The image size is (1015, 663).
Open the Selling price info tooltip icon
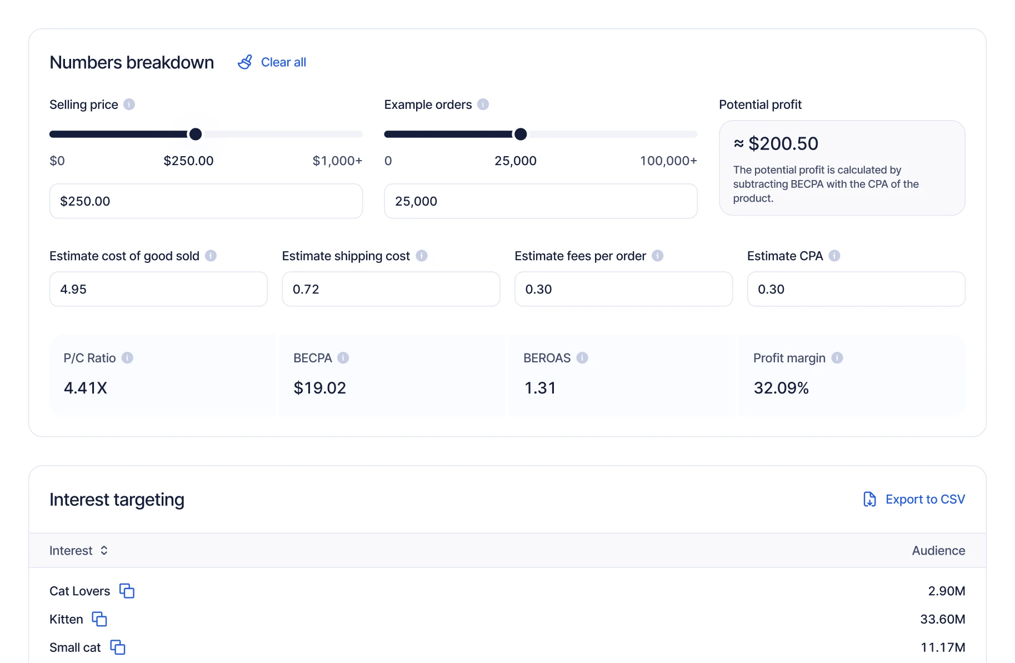coord(129,104)
